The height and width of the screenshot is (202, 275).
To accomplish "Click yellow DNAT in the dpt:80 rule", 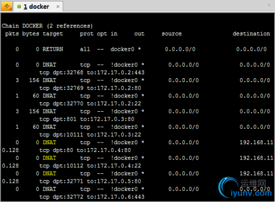I will click(x=50, y=143).
